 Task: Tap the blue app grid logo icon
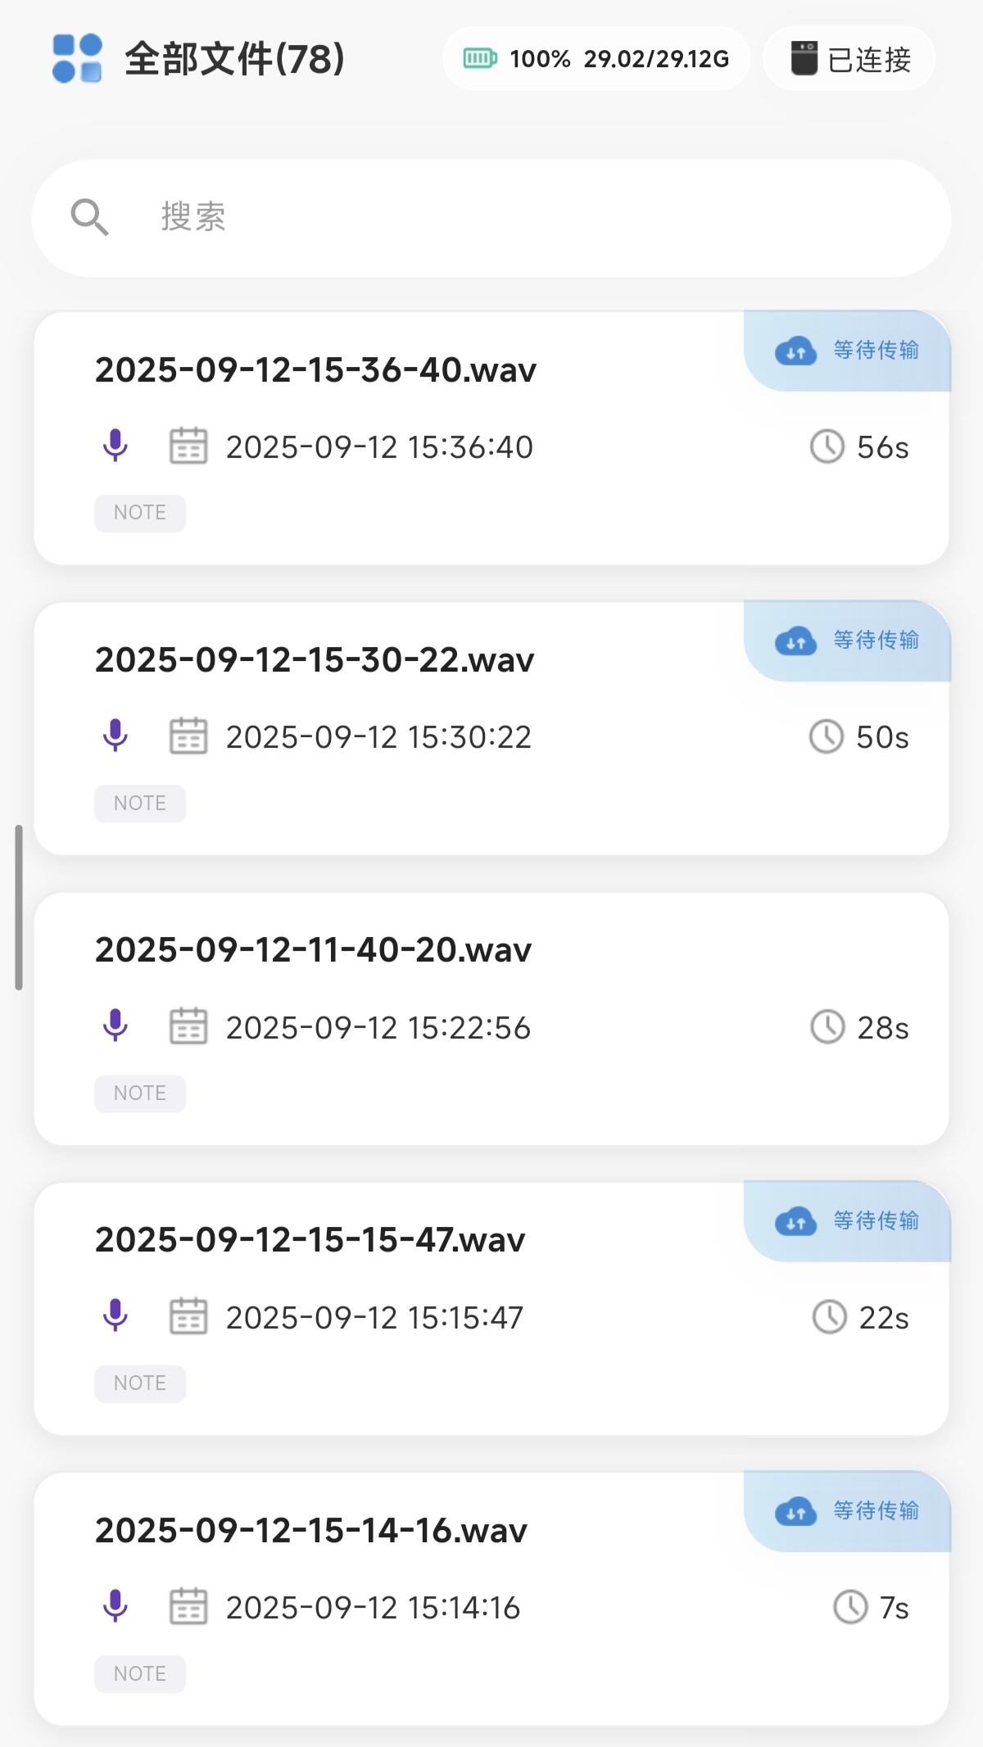click(x=77, y=58)
